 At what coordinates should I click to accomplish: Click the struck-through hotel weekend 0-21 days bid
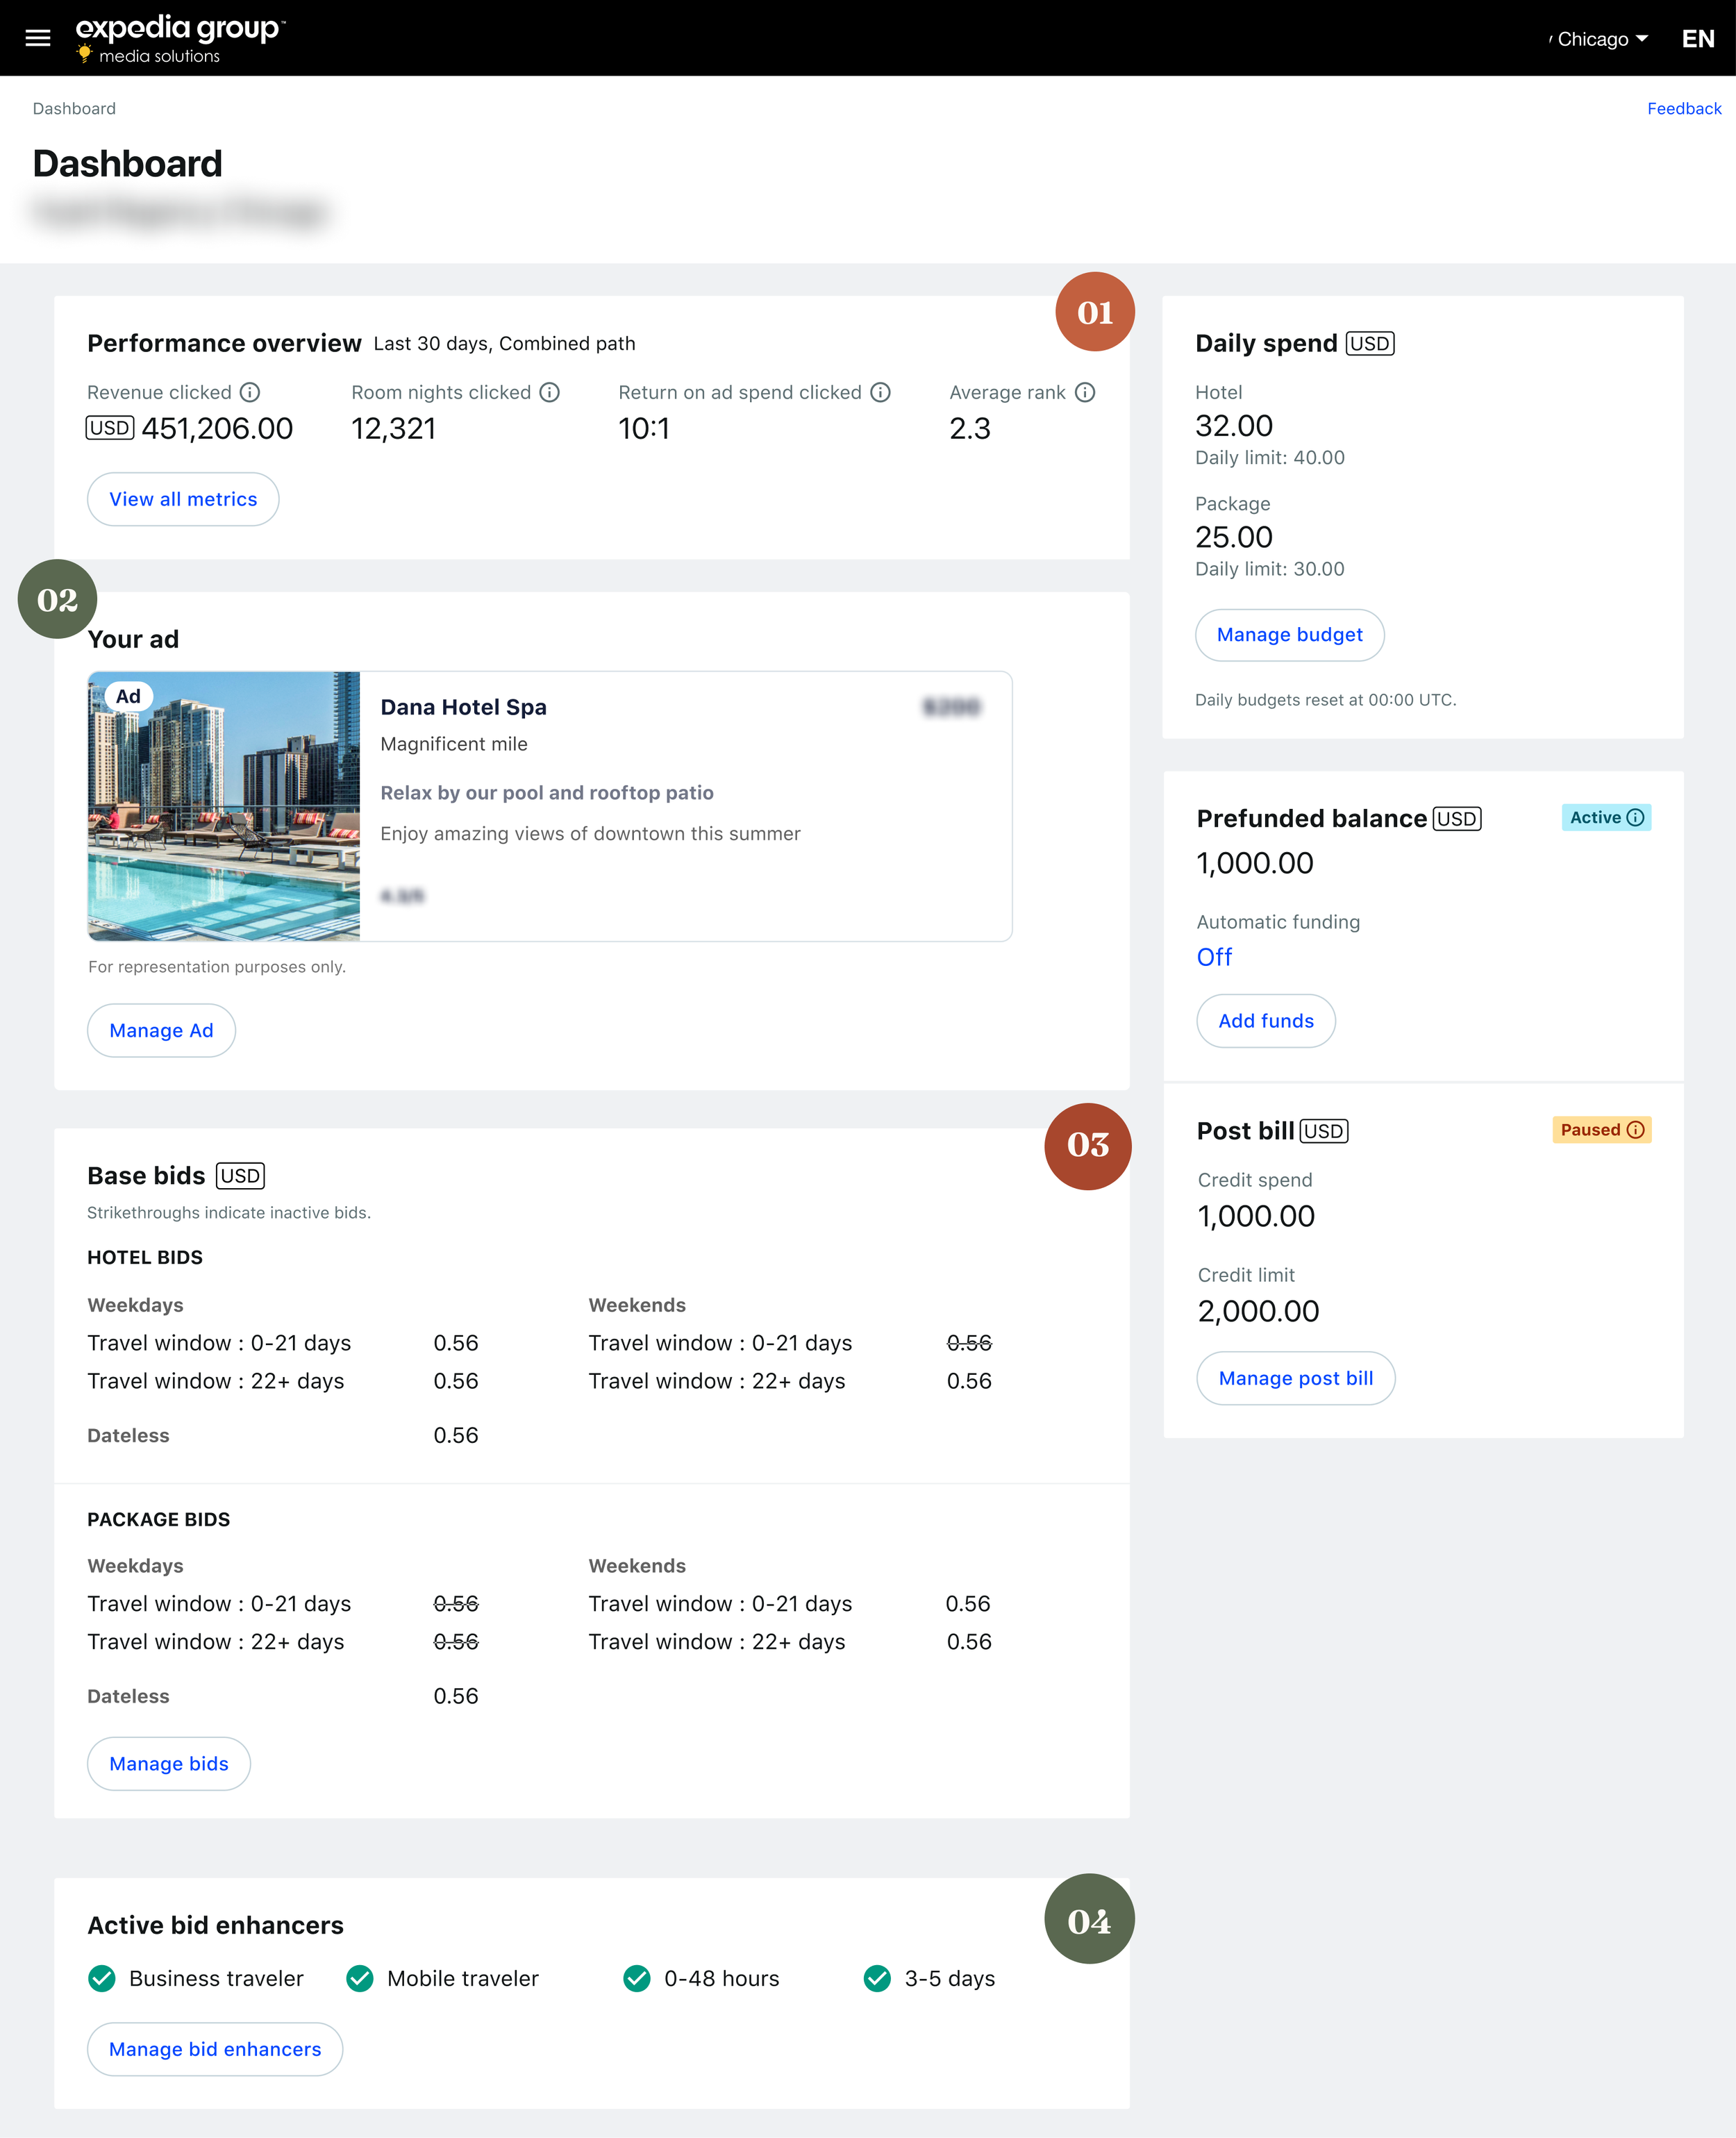(969, 1342)
